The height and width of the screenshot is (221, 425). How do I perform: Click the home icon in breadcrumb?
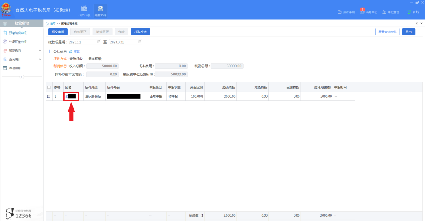point(47,24)
